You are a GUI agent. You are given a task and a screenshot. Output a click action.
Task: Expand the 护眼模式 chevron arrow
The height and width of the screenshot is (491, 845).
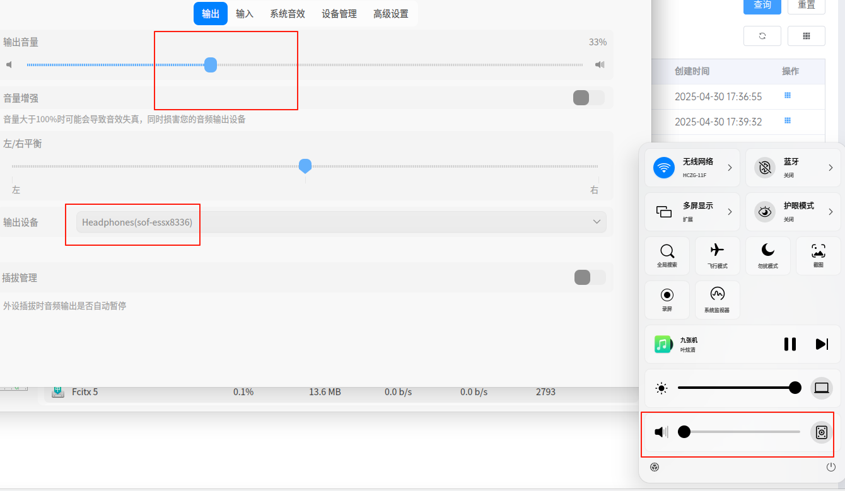click(x=830, y=212)
